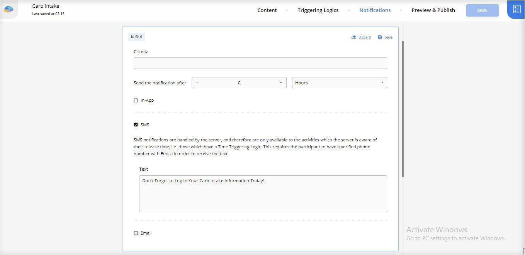Click inside the Criteria input field
The image size is (525, 255).
tap(260, 63)
